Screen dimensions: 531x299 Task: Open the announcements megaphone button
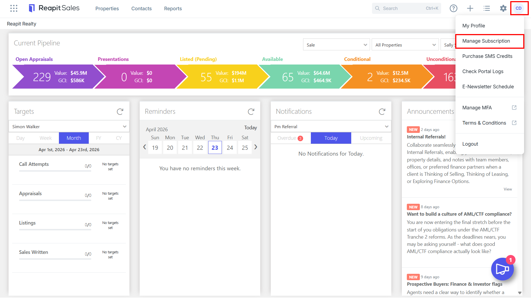(x=503, y=269)
